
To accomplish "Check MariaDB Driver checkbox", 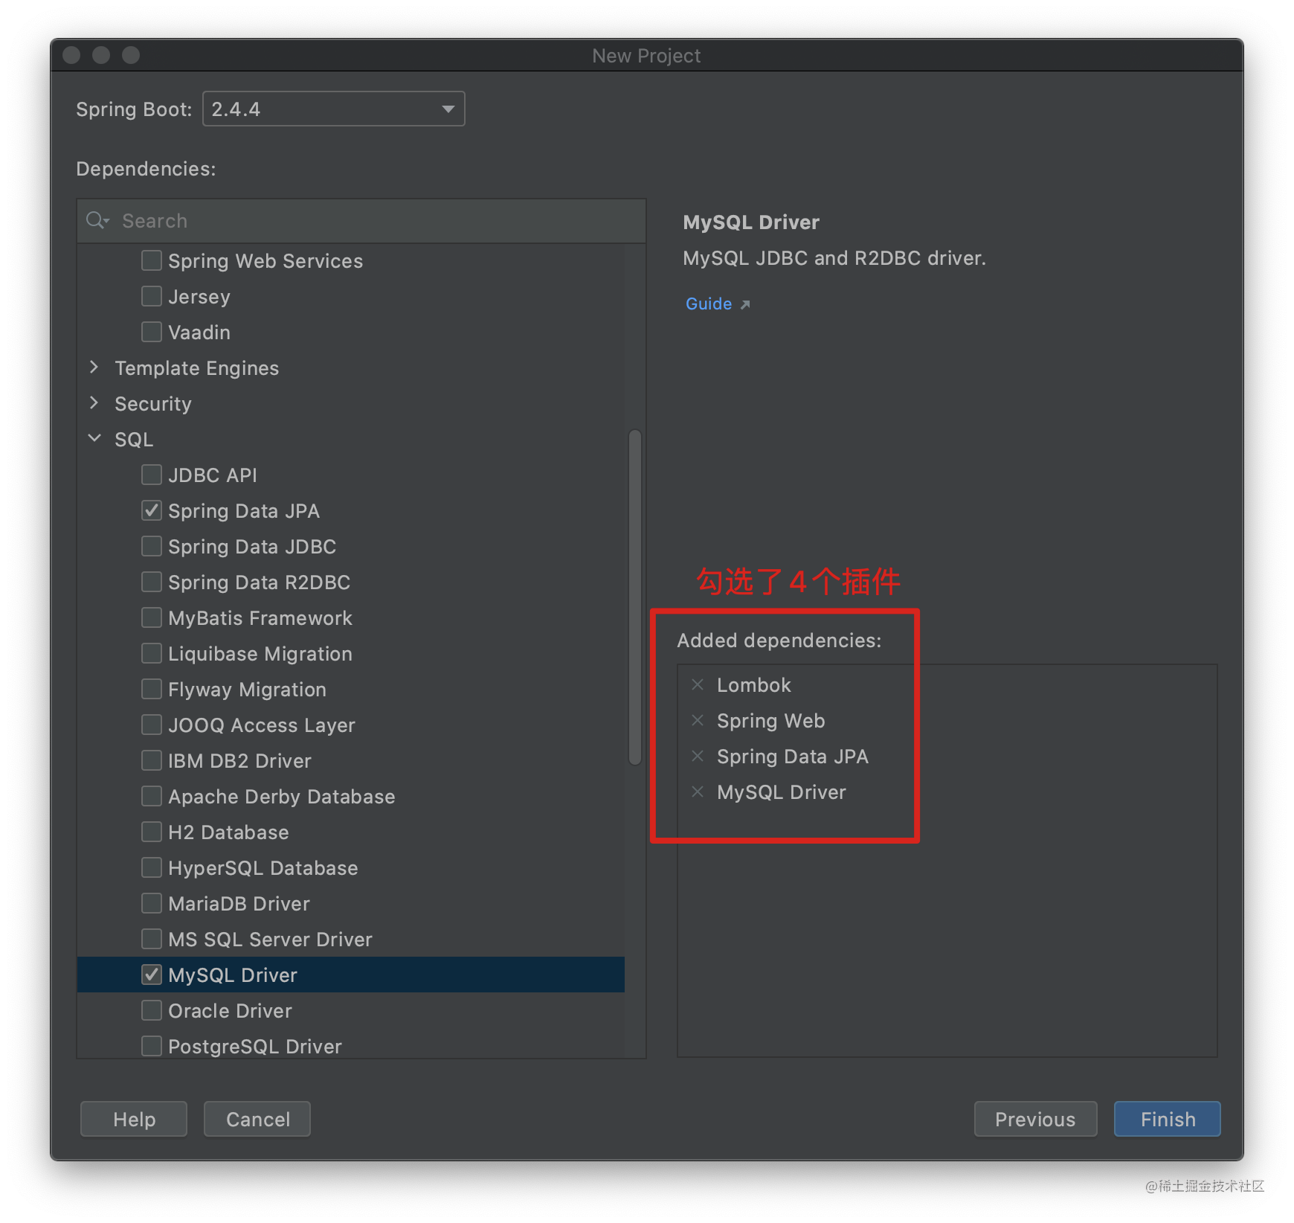I will pyautogui.click(x=152, y=903).
